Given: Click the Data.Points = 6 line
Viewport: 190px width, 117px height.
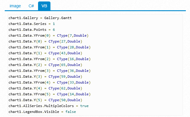Looking at the screenshot, I should (x=32, y=30).
